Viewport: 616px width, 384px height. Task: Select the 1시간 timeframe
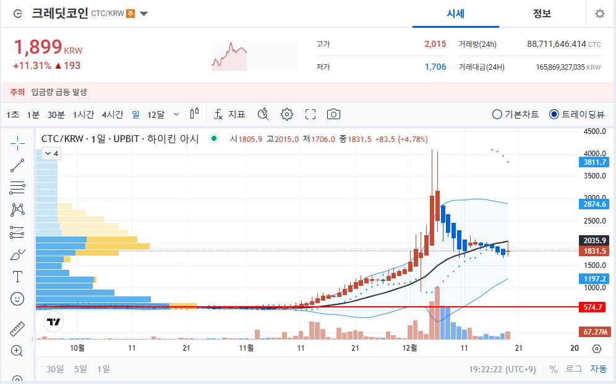[x=83, y=115]
